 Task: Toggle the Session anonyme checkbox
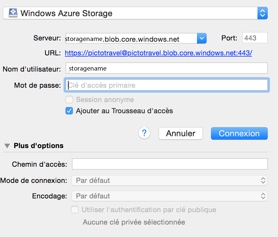[69, 100]
